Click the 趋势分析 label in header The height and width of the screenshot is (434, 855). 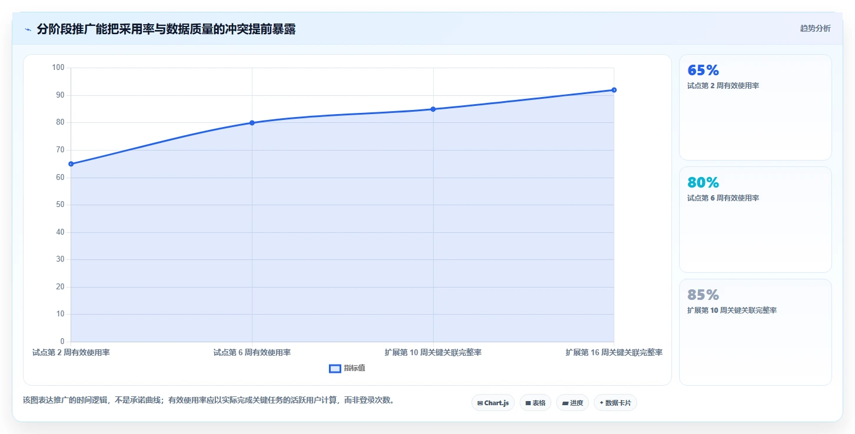815,28
